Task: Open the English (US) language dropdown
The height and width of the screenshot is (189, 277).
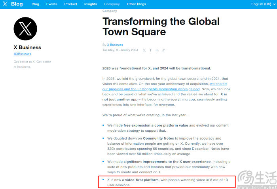Action: (x=262, y=4)
